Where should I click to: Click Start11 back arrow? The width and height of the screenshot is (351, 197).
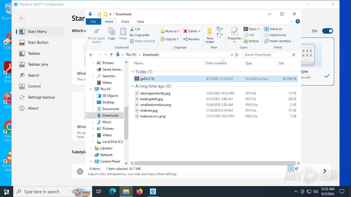[22, 18]
